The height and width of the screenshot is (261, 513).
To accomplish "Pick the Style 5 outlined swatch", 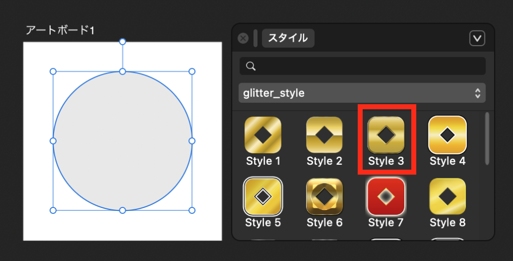I will point(263,196).
